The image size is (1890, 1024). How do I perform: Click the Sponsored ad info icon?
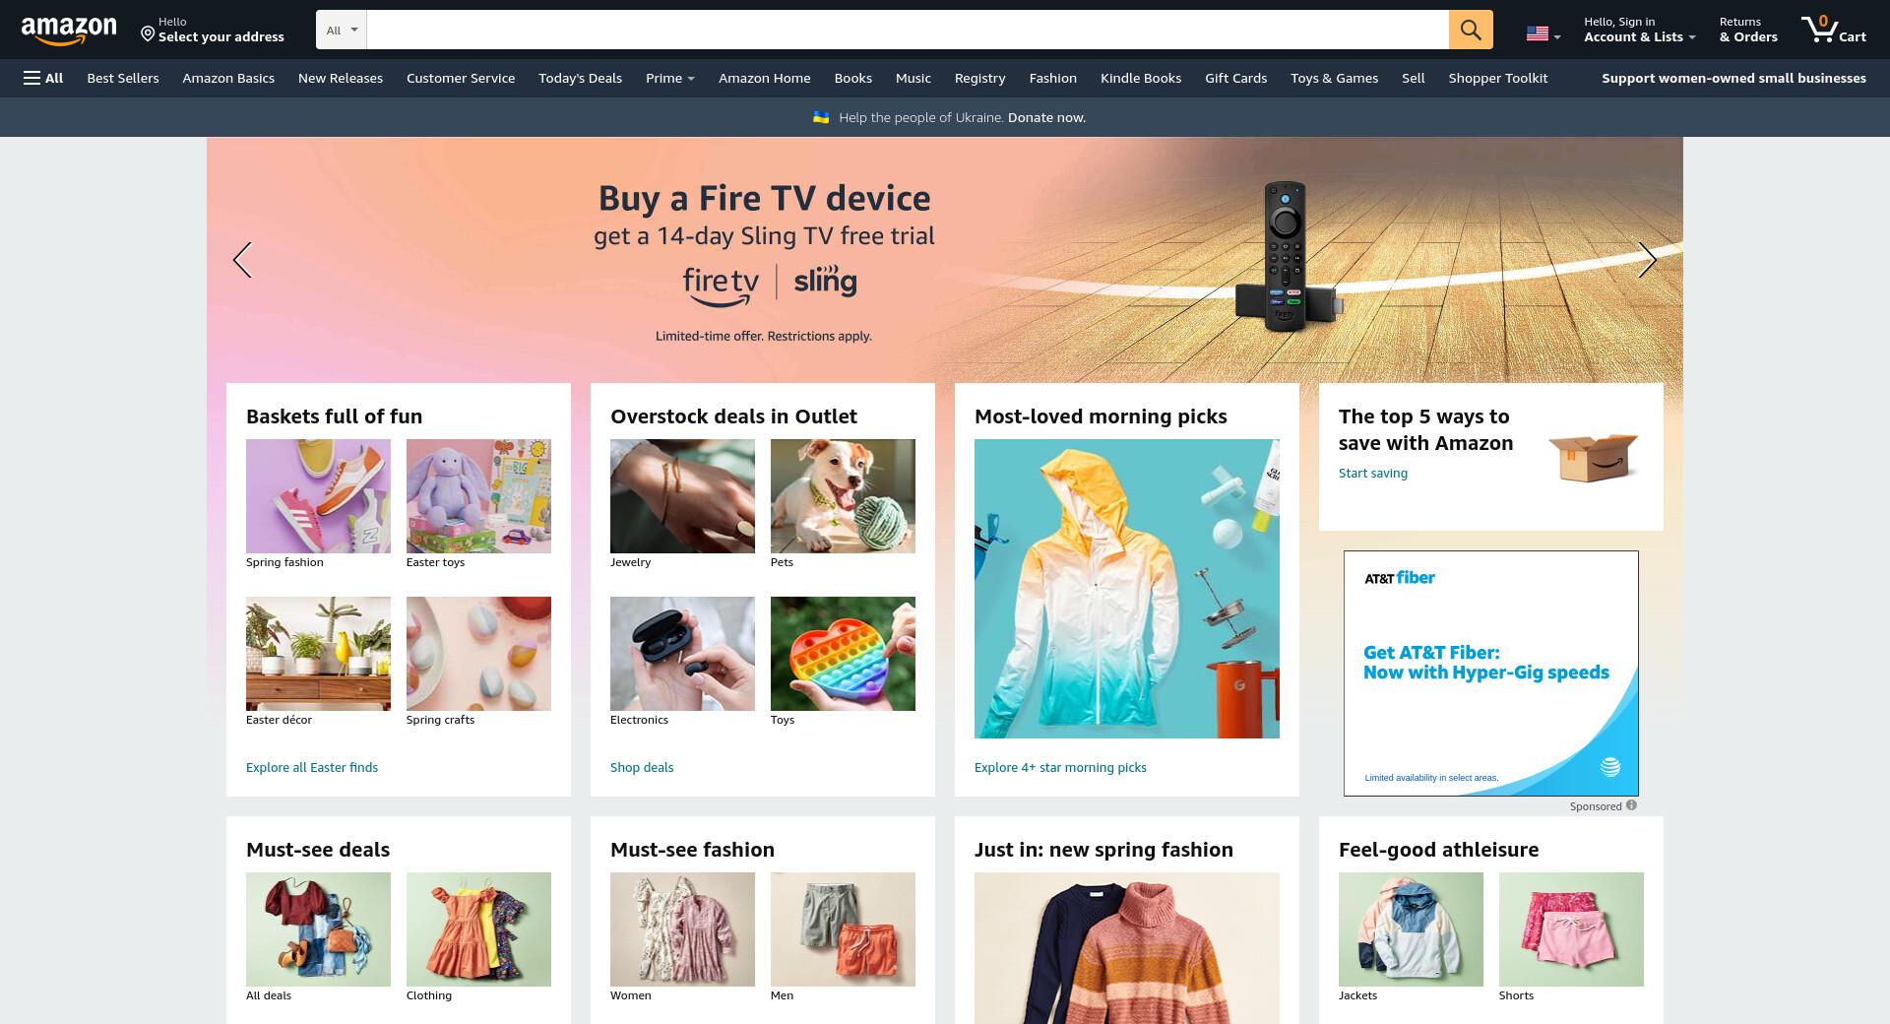click(1631, 805)
